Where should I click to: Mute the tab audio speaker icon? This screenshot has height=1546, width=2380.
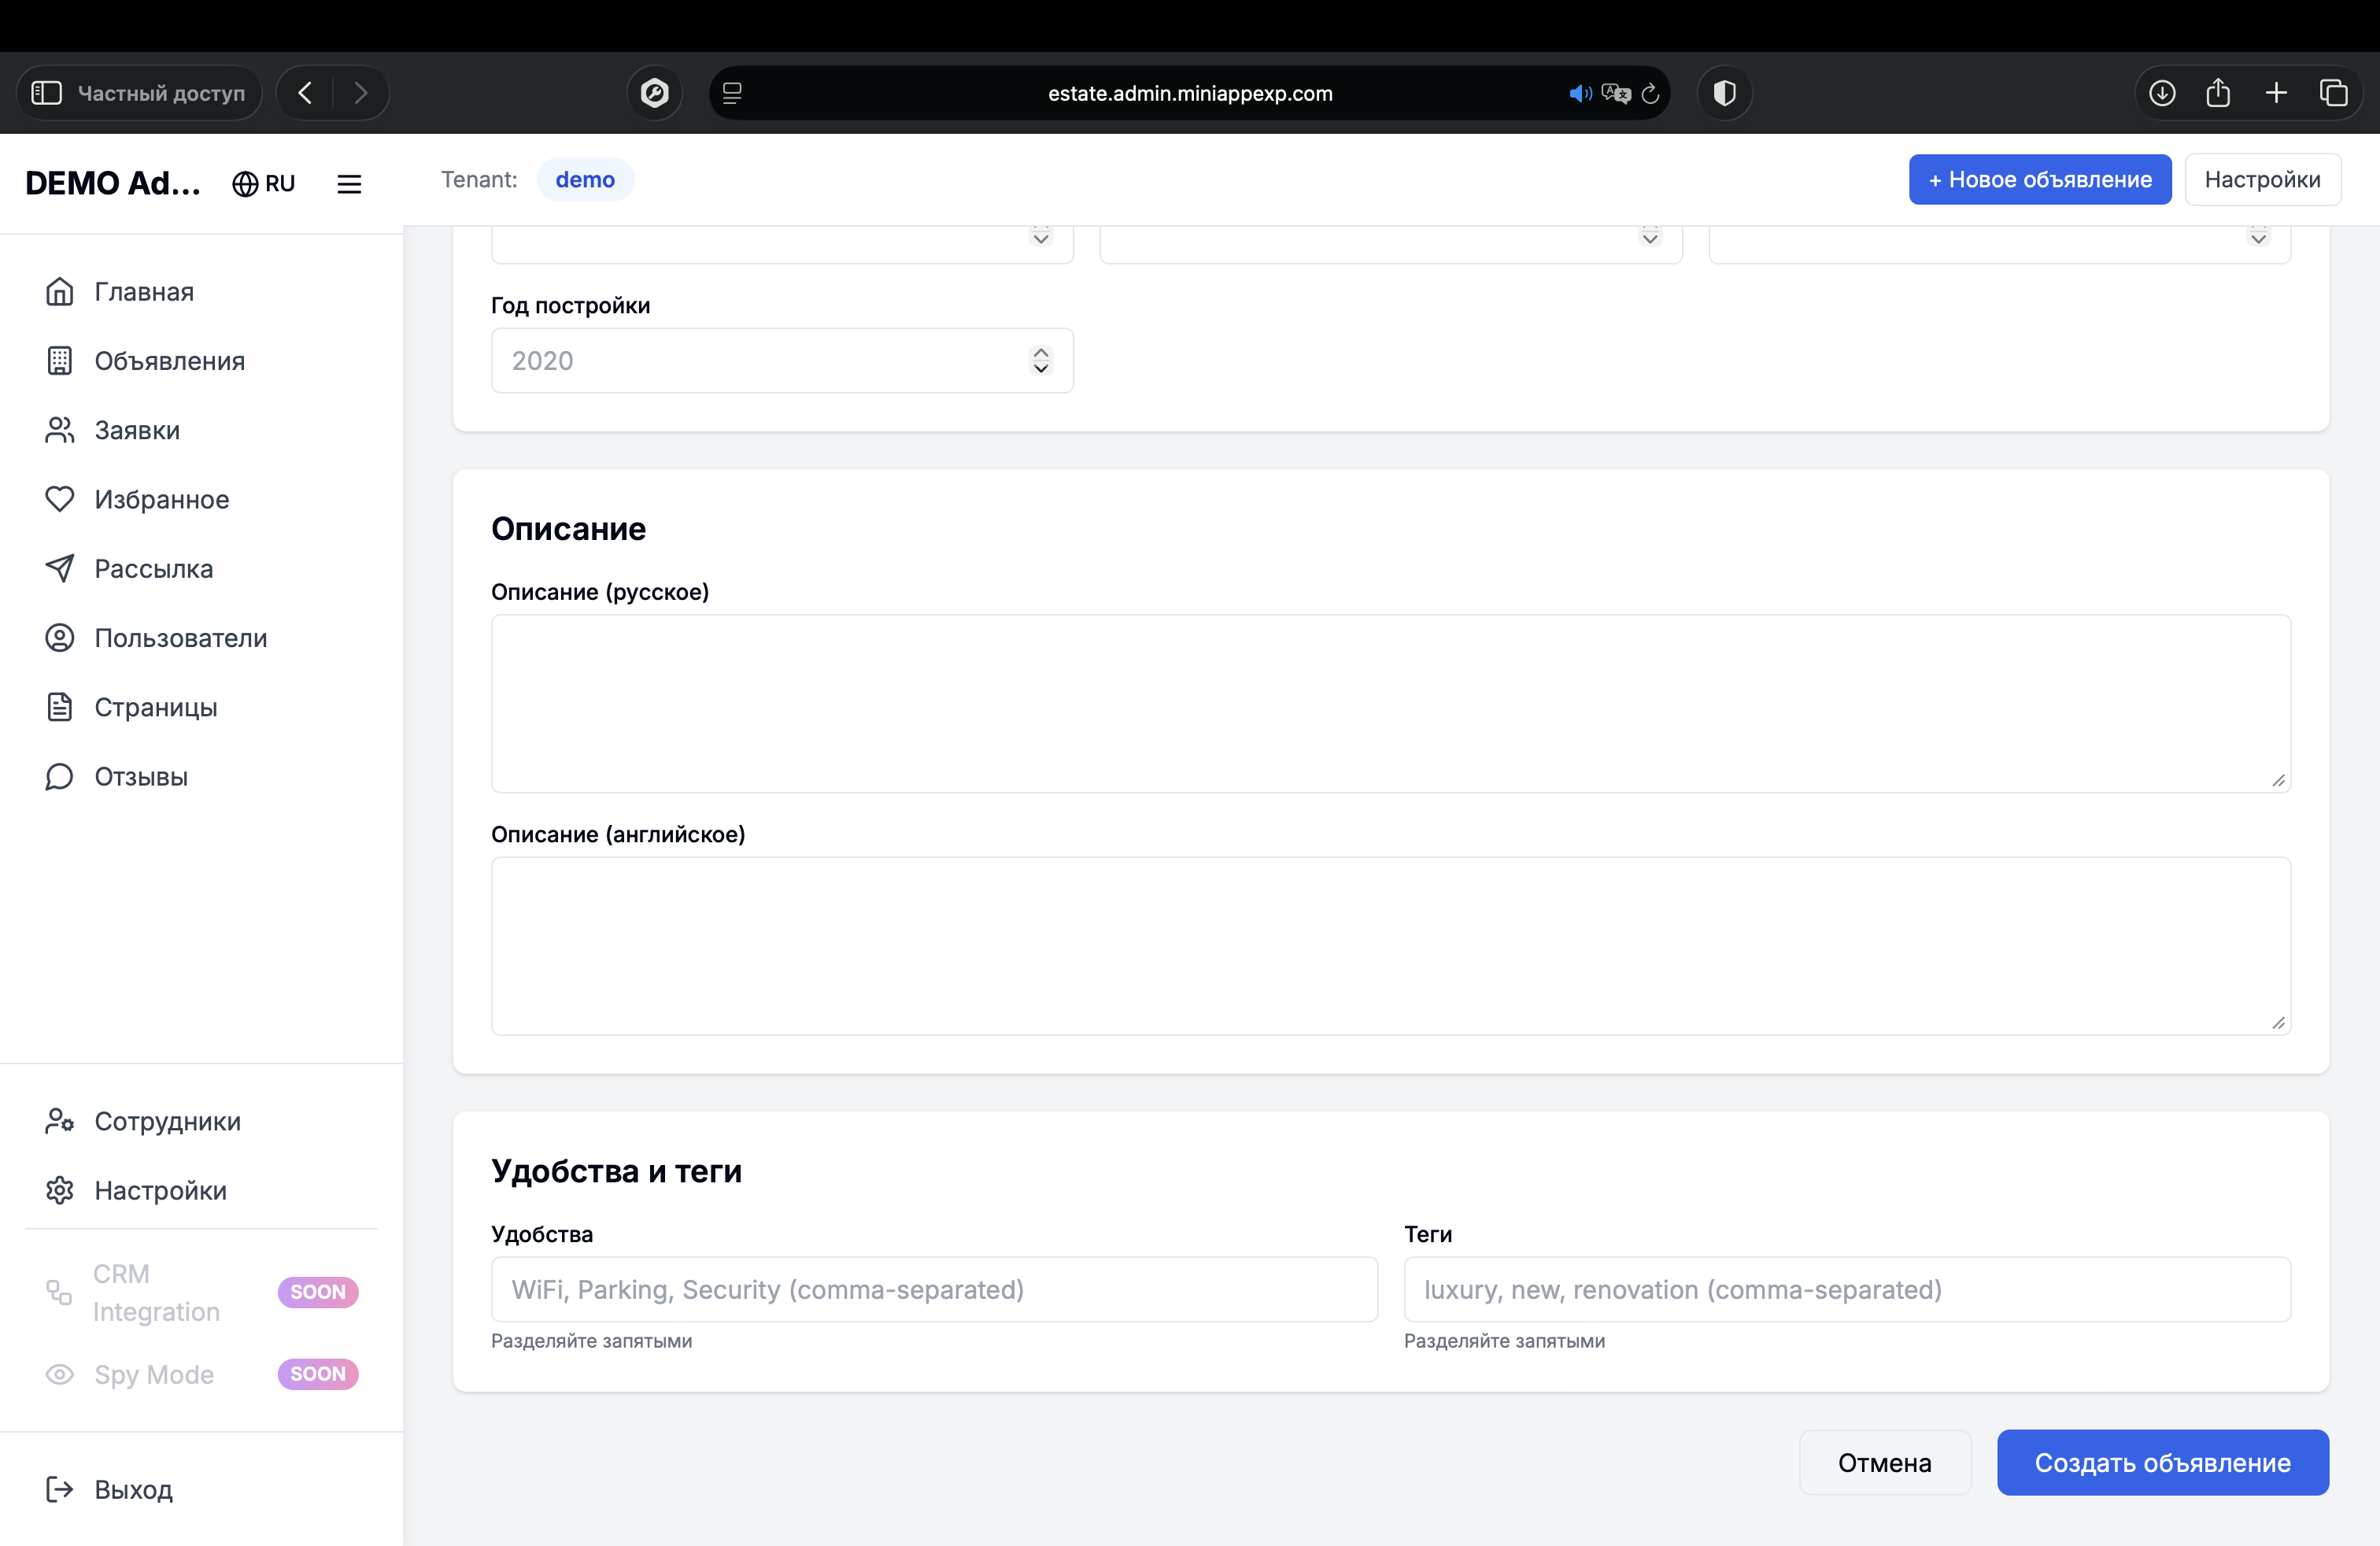1579,93
